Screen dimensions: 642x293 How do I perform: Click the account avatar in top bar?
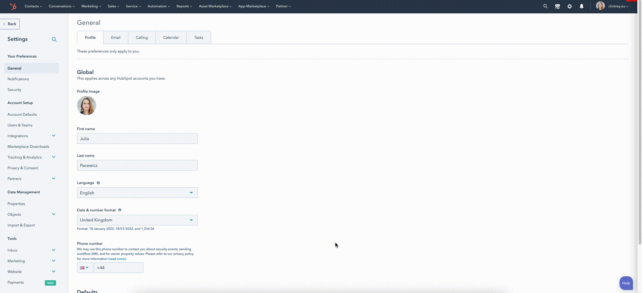(x=600, y=6)
